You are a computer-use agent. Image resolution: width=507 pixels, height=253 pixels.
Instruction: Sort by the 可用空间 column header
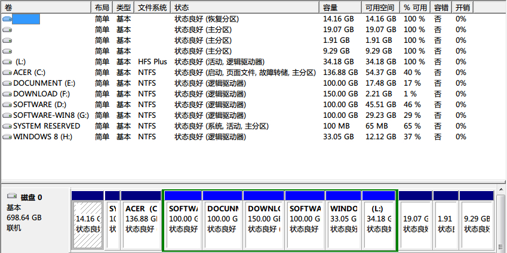(x=380, y=7)
